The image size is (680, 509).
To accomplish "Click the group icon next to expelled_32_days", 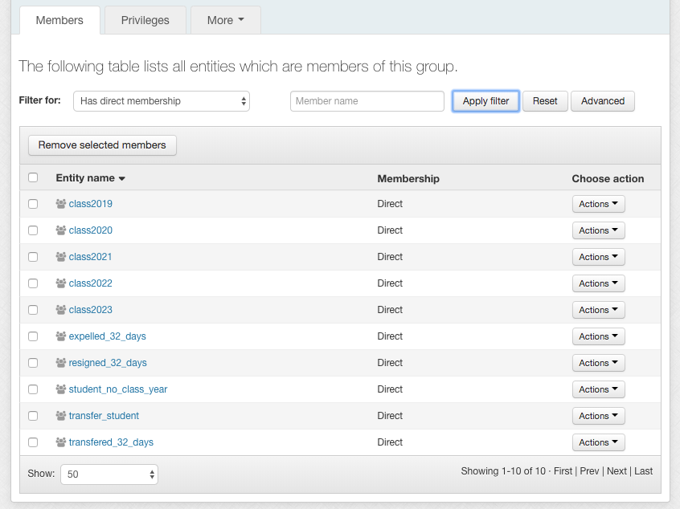I will 61,336.
